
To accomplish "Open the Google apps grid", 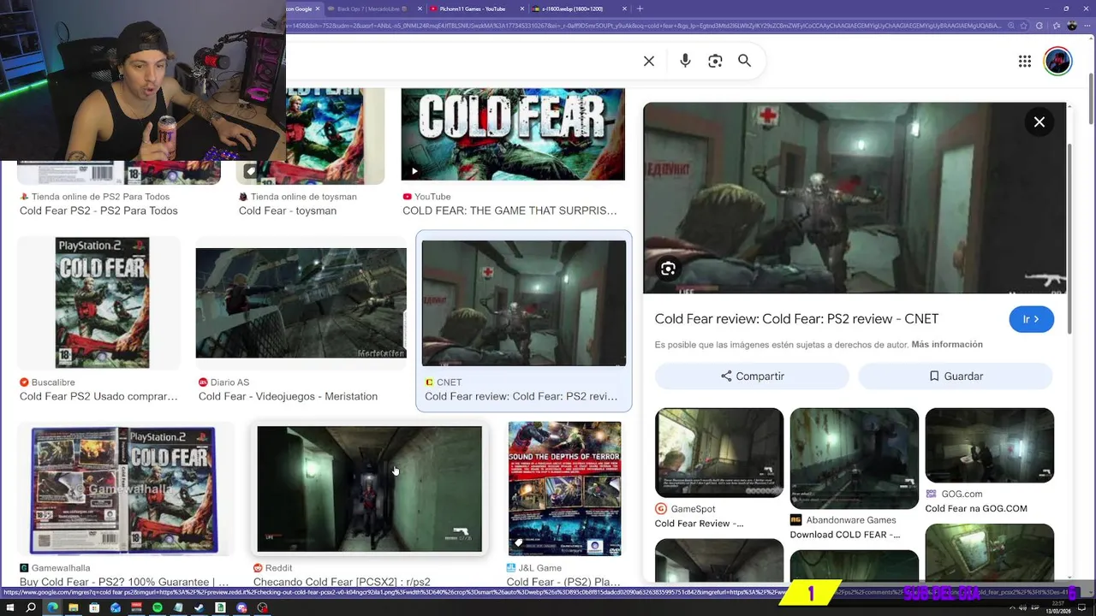I will (x=1025, y=61).
